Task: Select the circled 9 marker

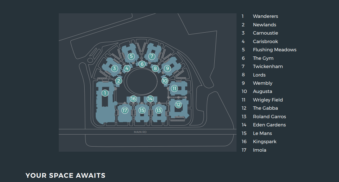Action: click(x=167, y=68)
